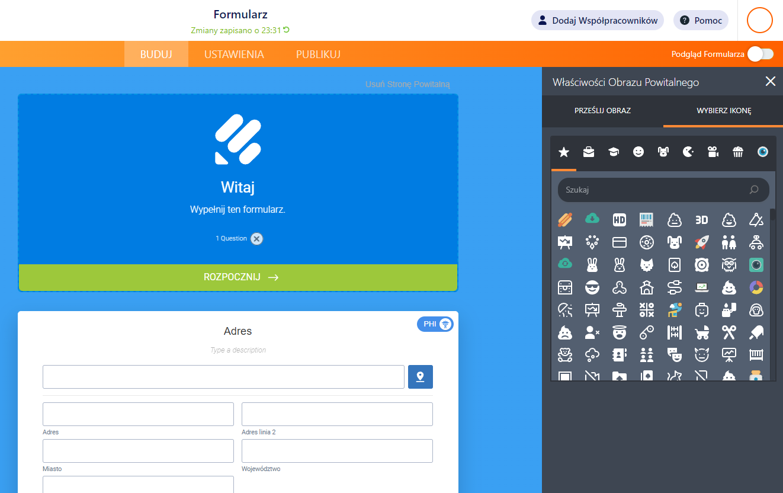The height and width of the screenshot is (493, 783).
Task: Click the PHI badge on the Adres card
Action: pyautogui.click(x=435, y=324)
